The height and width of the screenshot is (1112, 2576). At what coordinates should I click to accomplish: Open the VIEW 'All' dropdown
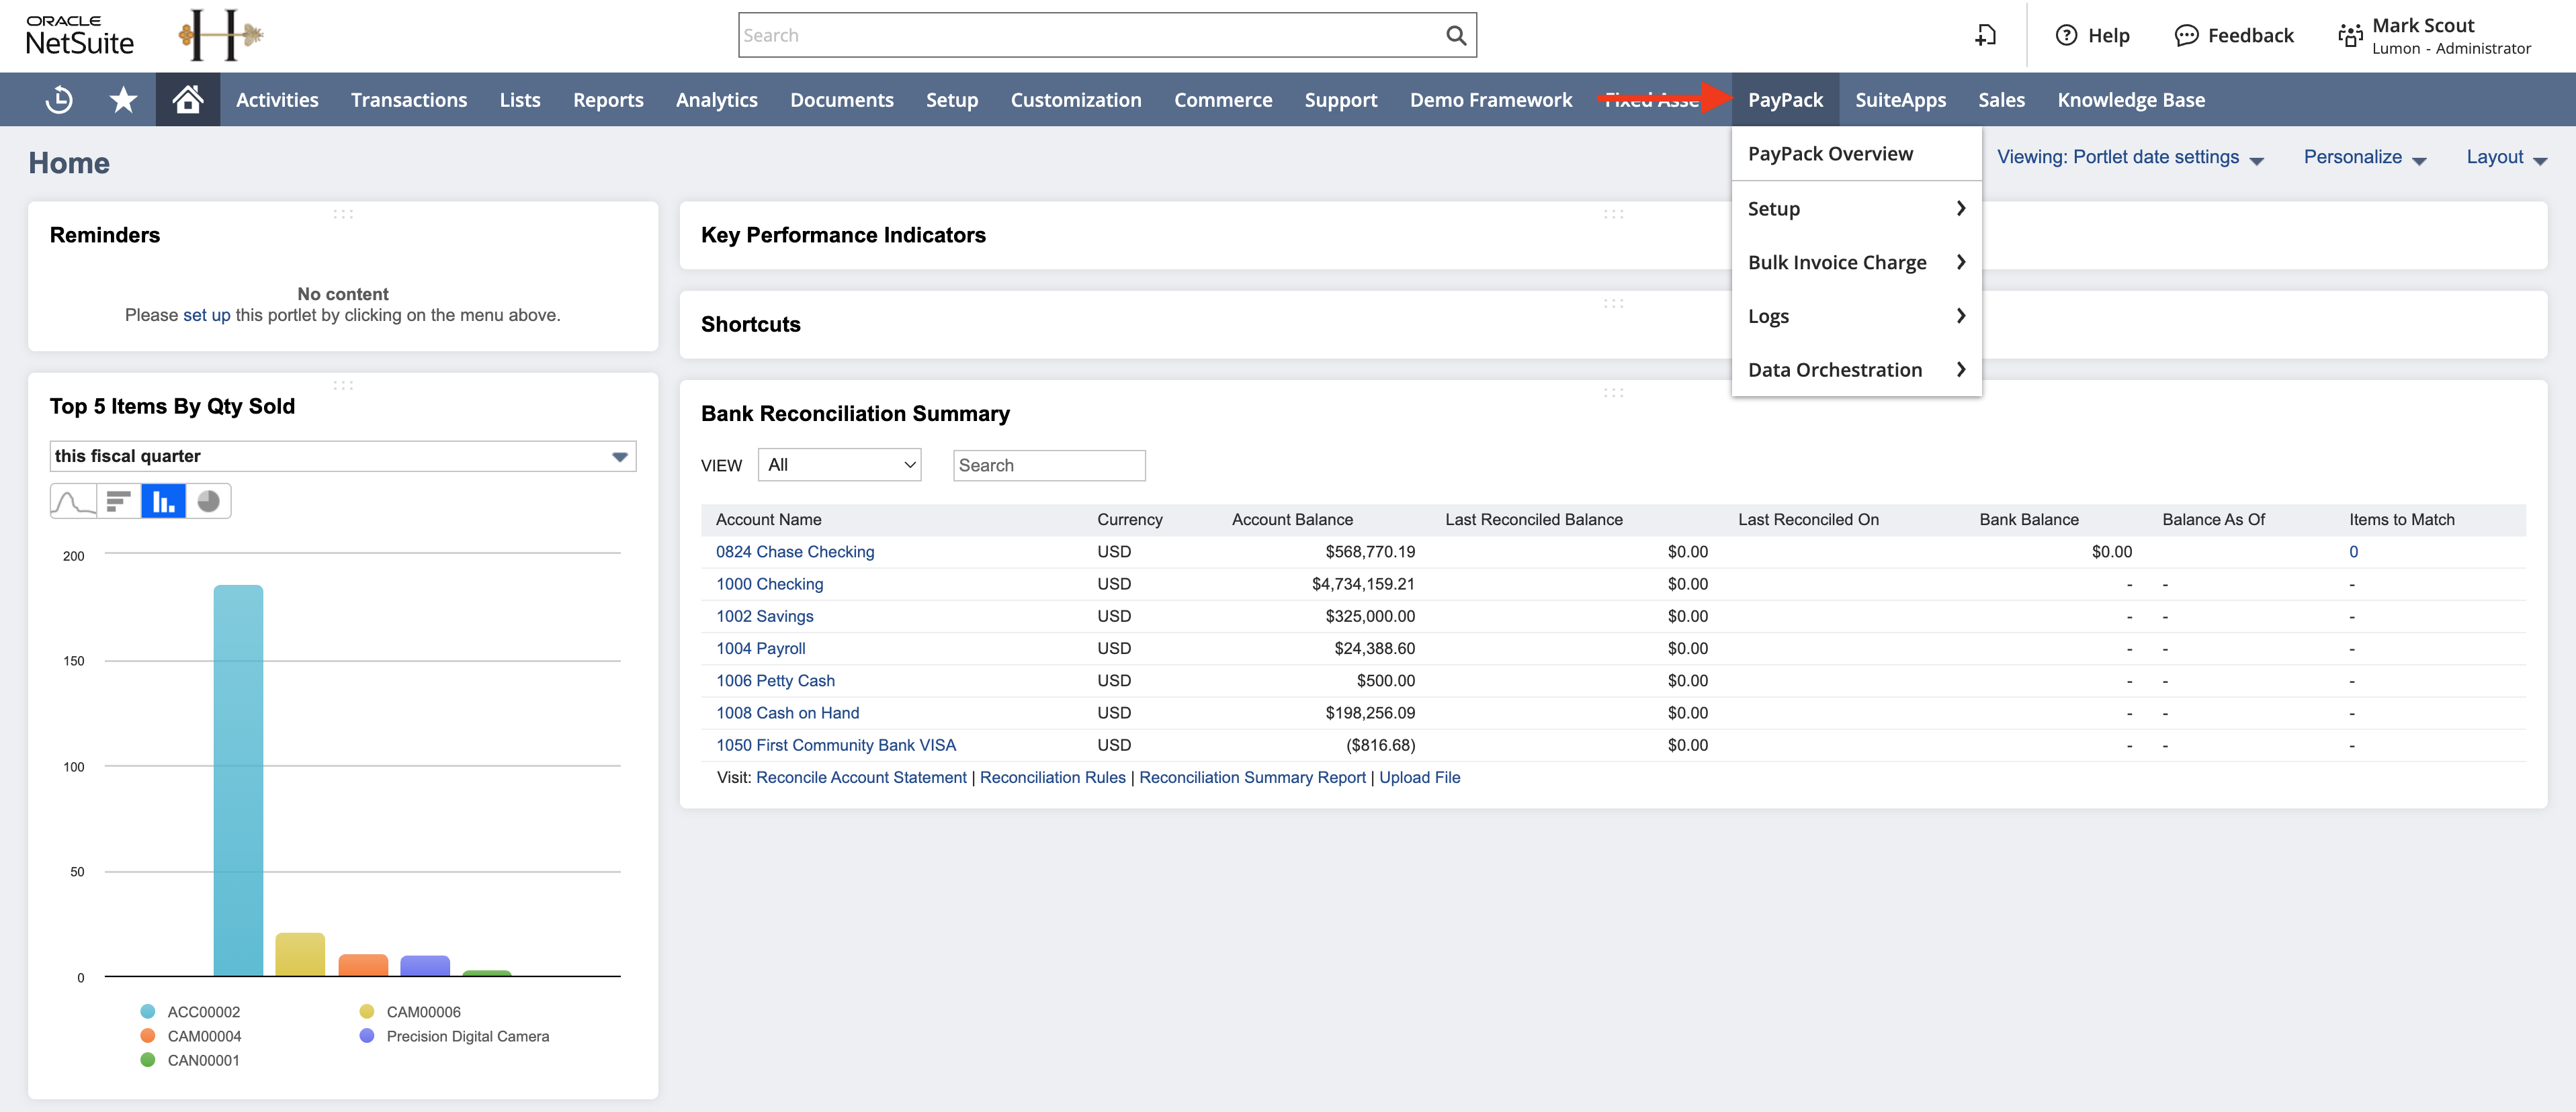click(840, 465)
